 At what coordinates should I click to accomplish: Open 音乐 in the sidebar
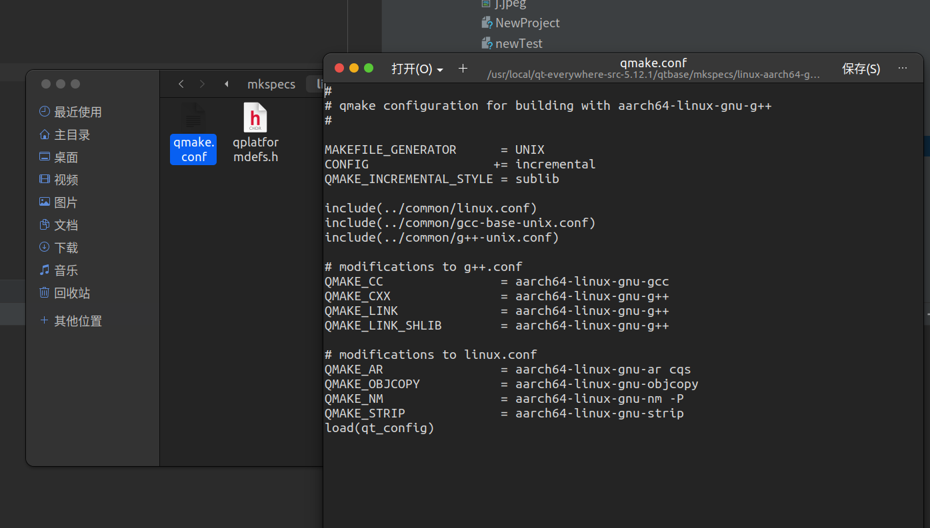pyautogui.click(x=59, y=270)
